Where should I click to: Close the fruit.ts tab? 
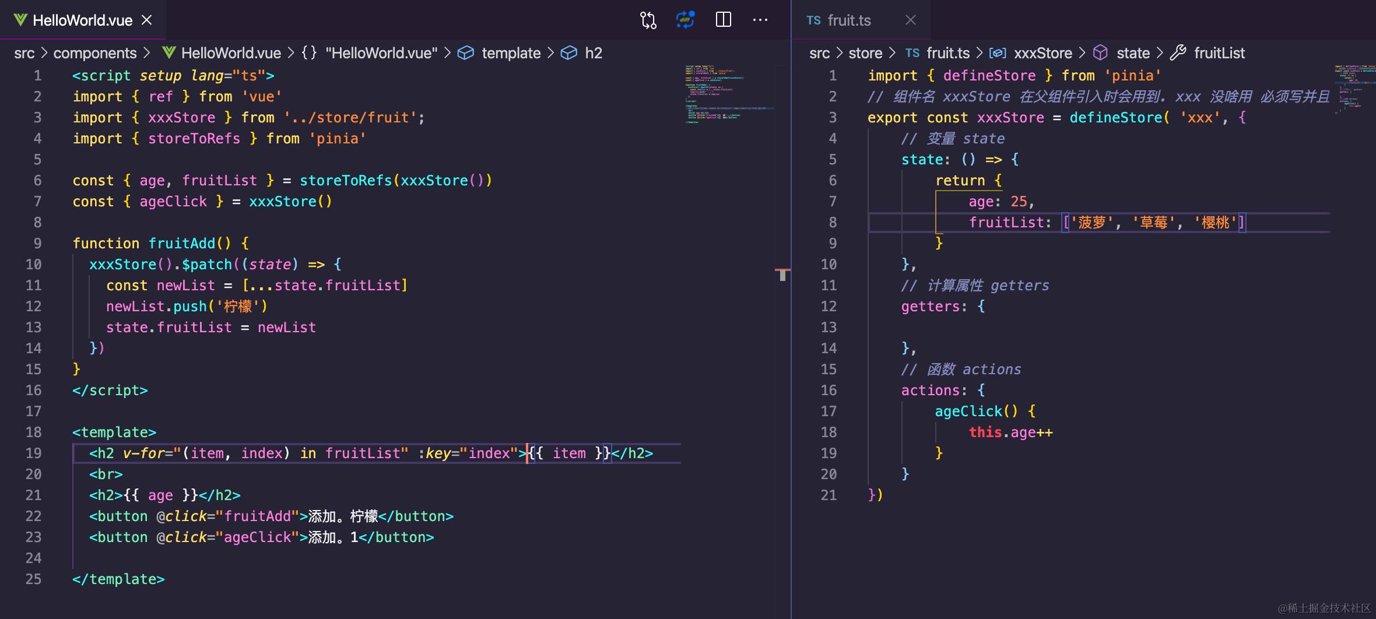point(911,20)
